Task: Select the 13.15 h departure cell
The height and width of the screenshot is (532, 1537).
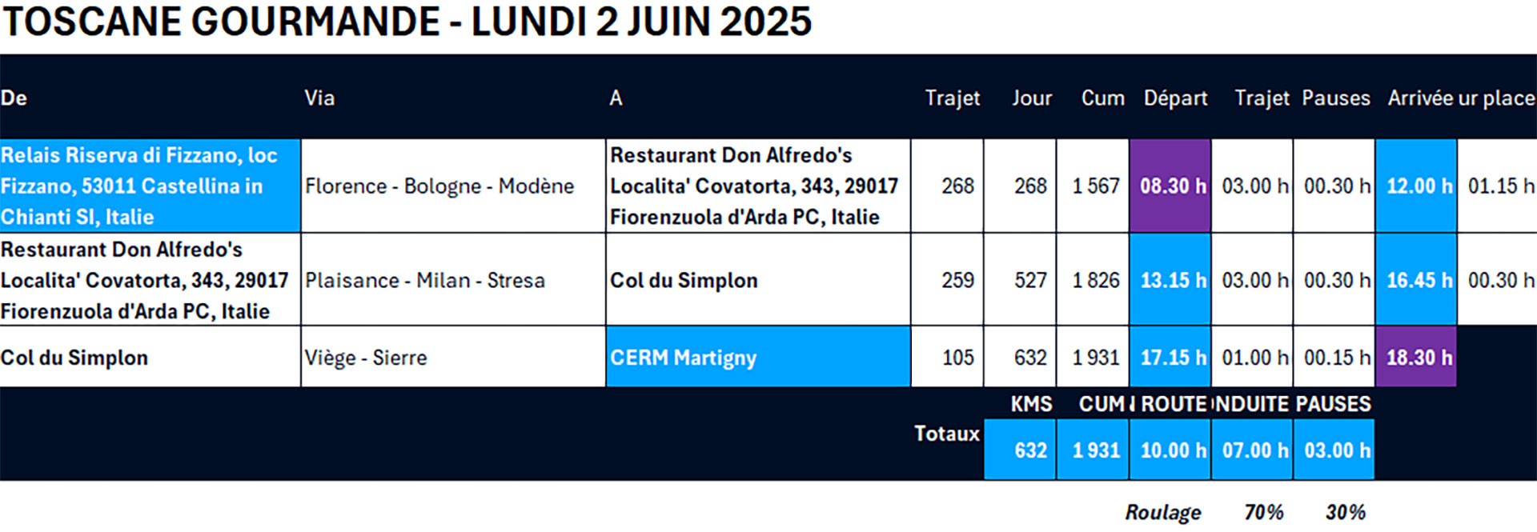Action: (x=1170, y=279)
